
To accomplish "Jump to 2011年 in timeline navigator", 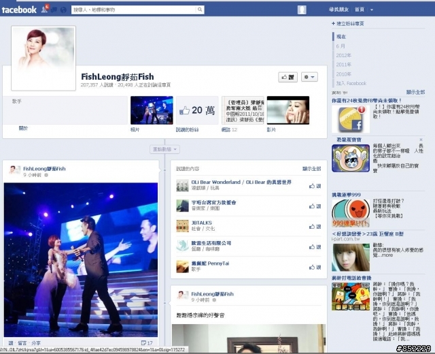I will pos(343,65).
